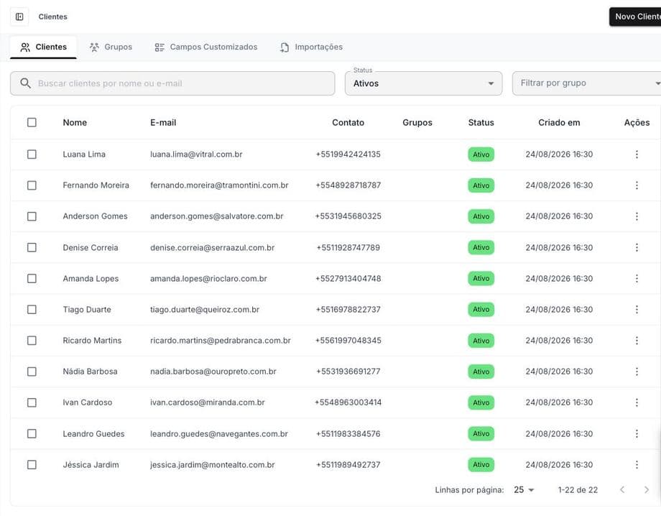Open actions menu for Fernando Moreira
This screenshot has height=516, width=661.
[x=637, y=185]
